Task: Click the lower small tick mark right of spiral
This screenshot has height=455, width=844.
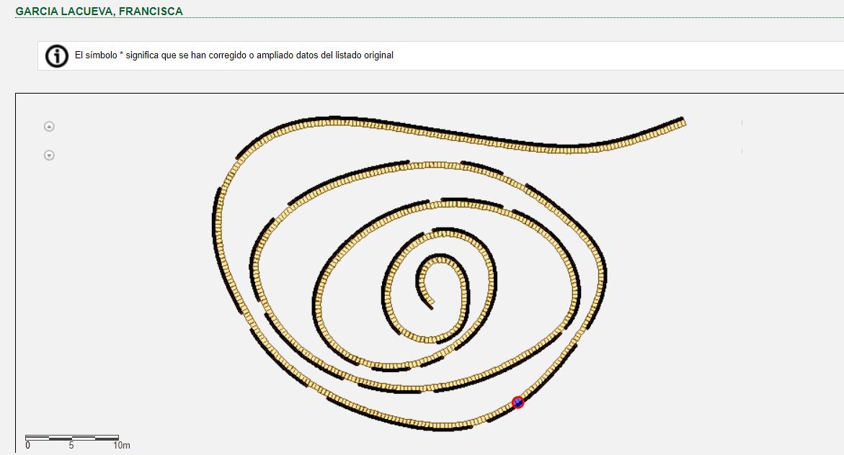Action: point(742,151)
